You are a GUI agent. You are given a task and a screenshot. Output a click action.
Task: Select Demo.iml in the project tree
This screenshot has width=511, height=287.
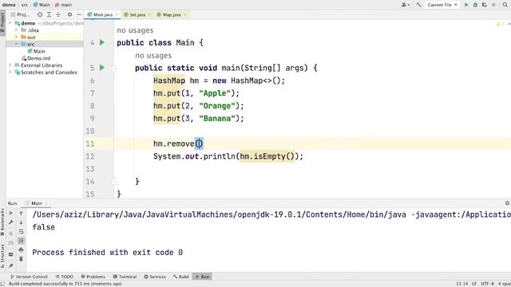(36, 58)
